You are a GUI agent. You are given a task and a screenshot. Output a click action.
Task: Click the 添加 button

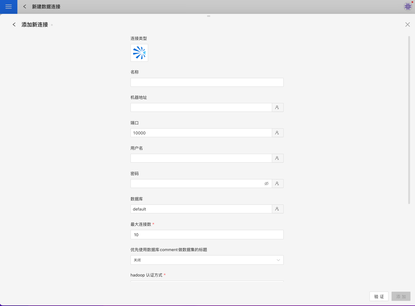click(x=401, y=296)
